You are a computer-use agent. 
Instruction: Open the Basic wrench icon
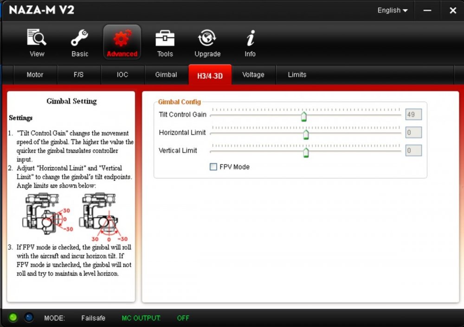[79, 38]
